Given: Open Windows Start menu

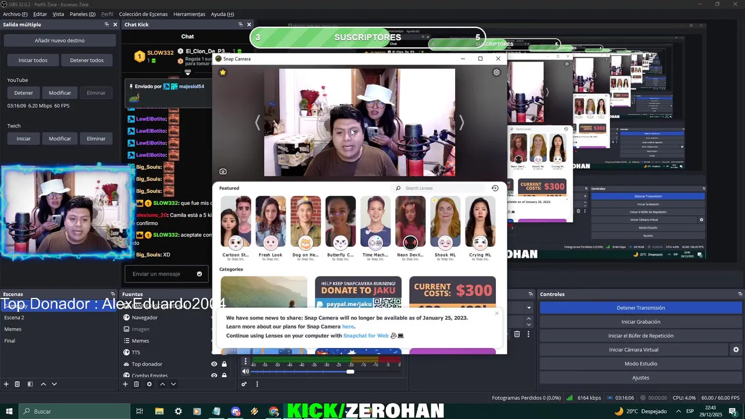Looking at the screenshot, I should tap(9, 411).
